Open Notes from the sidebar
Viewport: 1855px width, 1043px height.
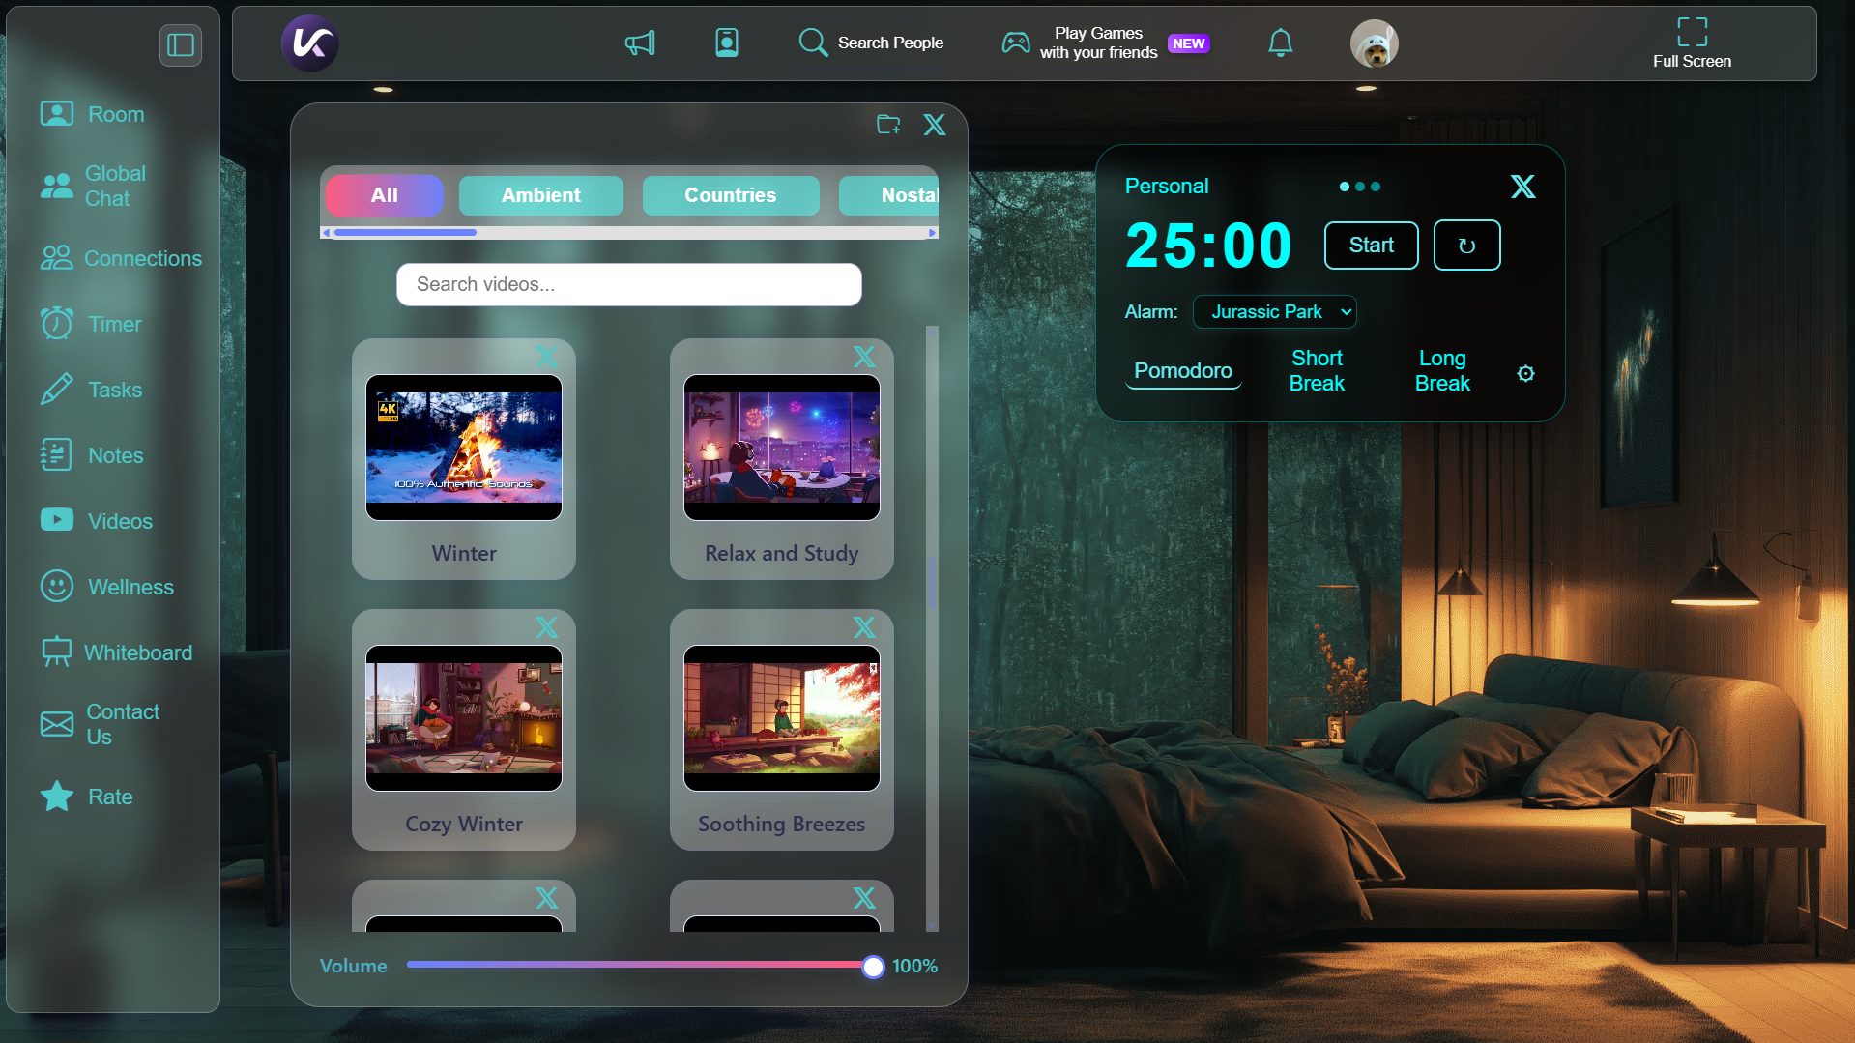click(x=92, y=455)
